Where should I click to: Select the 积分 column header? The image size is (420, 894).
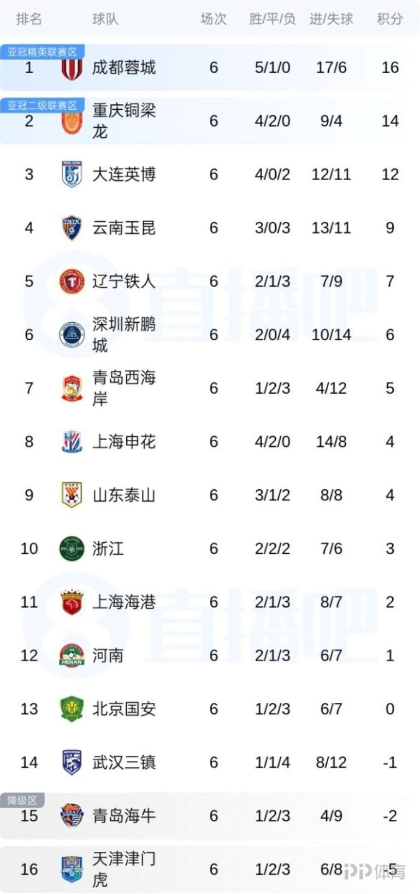click(x=390, y=19)
